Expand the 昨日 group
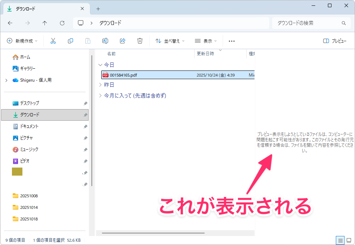Image resolution: width=355 pixels, height=245 pixels. point(100,85)
